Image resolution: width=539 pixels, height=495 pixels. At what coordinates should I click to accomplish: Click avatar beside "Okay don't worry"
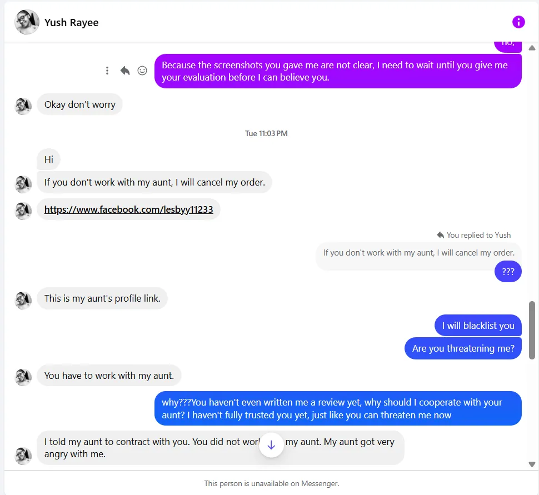click(x=23, y=106)
